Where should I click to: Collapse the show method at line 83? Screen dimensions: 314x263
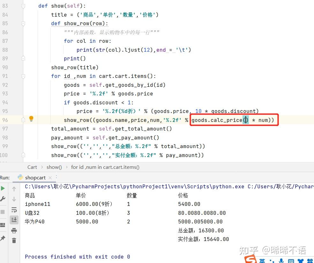point(23,5)
